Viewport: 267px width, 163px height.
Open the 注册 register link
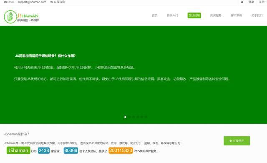(x=262, y=2)
